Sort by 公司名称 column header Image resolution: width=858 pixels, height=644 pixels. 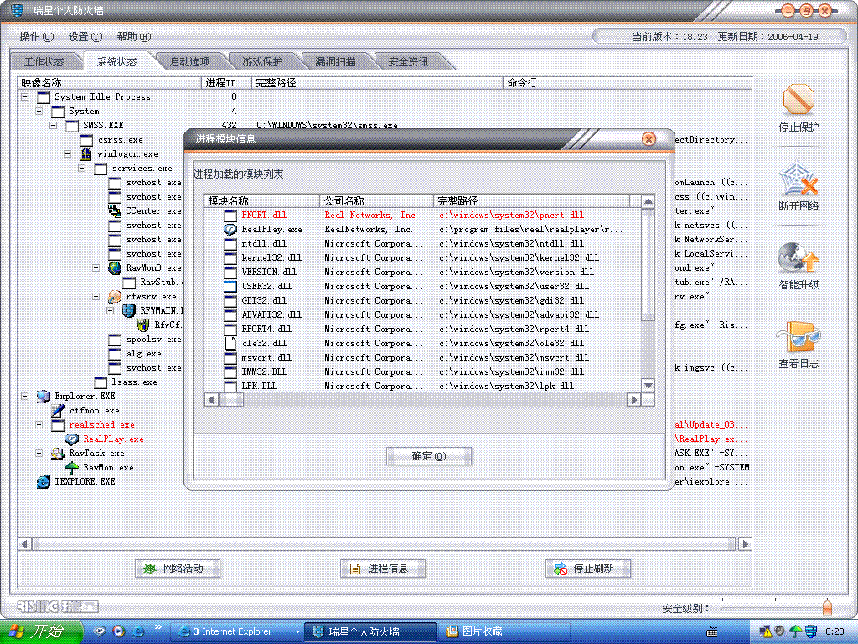click(377, 201)
